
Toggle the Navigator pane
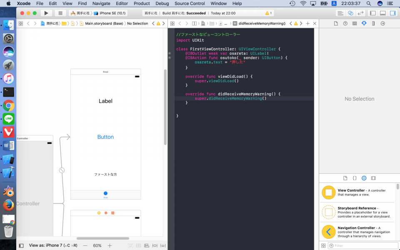tap(373, 13)
